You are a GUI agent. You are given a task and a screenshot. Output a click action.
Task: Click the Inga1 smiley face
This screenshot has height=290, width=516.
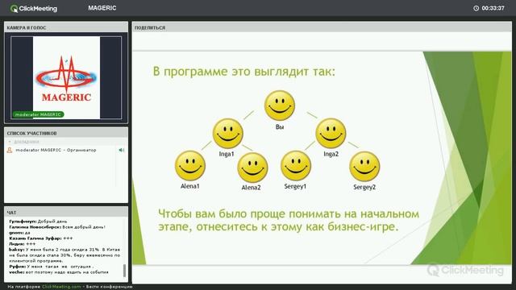[x=227, y=133]
